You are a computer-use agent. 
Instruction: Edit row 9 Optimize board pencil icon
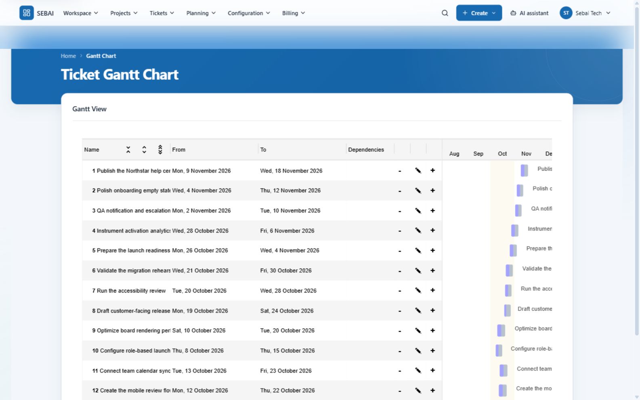coord(418,331)
